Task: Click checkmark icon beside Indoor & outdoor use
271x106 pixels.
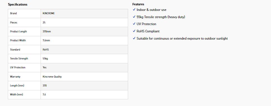Action: coord(134,10)
